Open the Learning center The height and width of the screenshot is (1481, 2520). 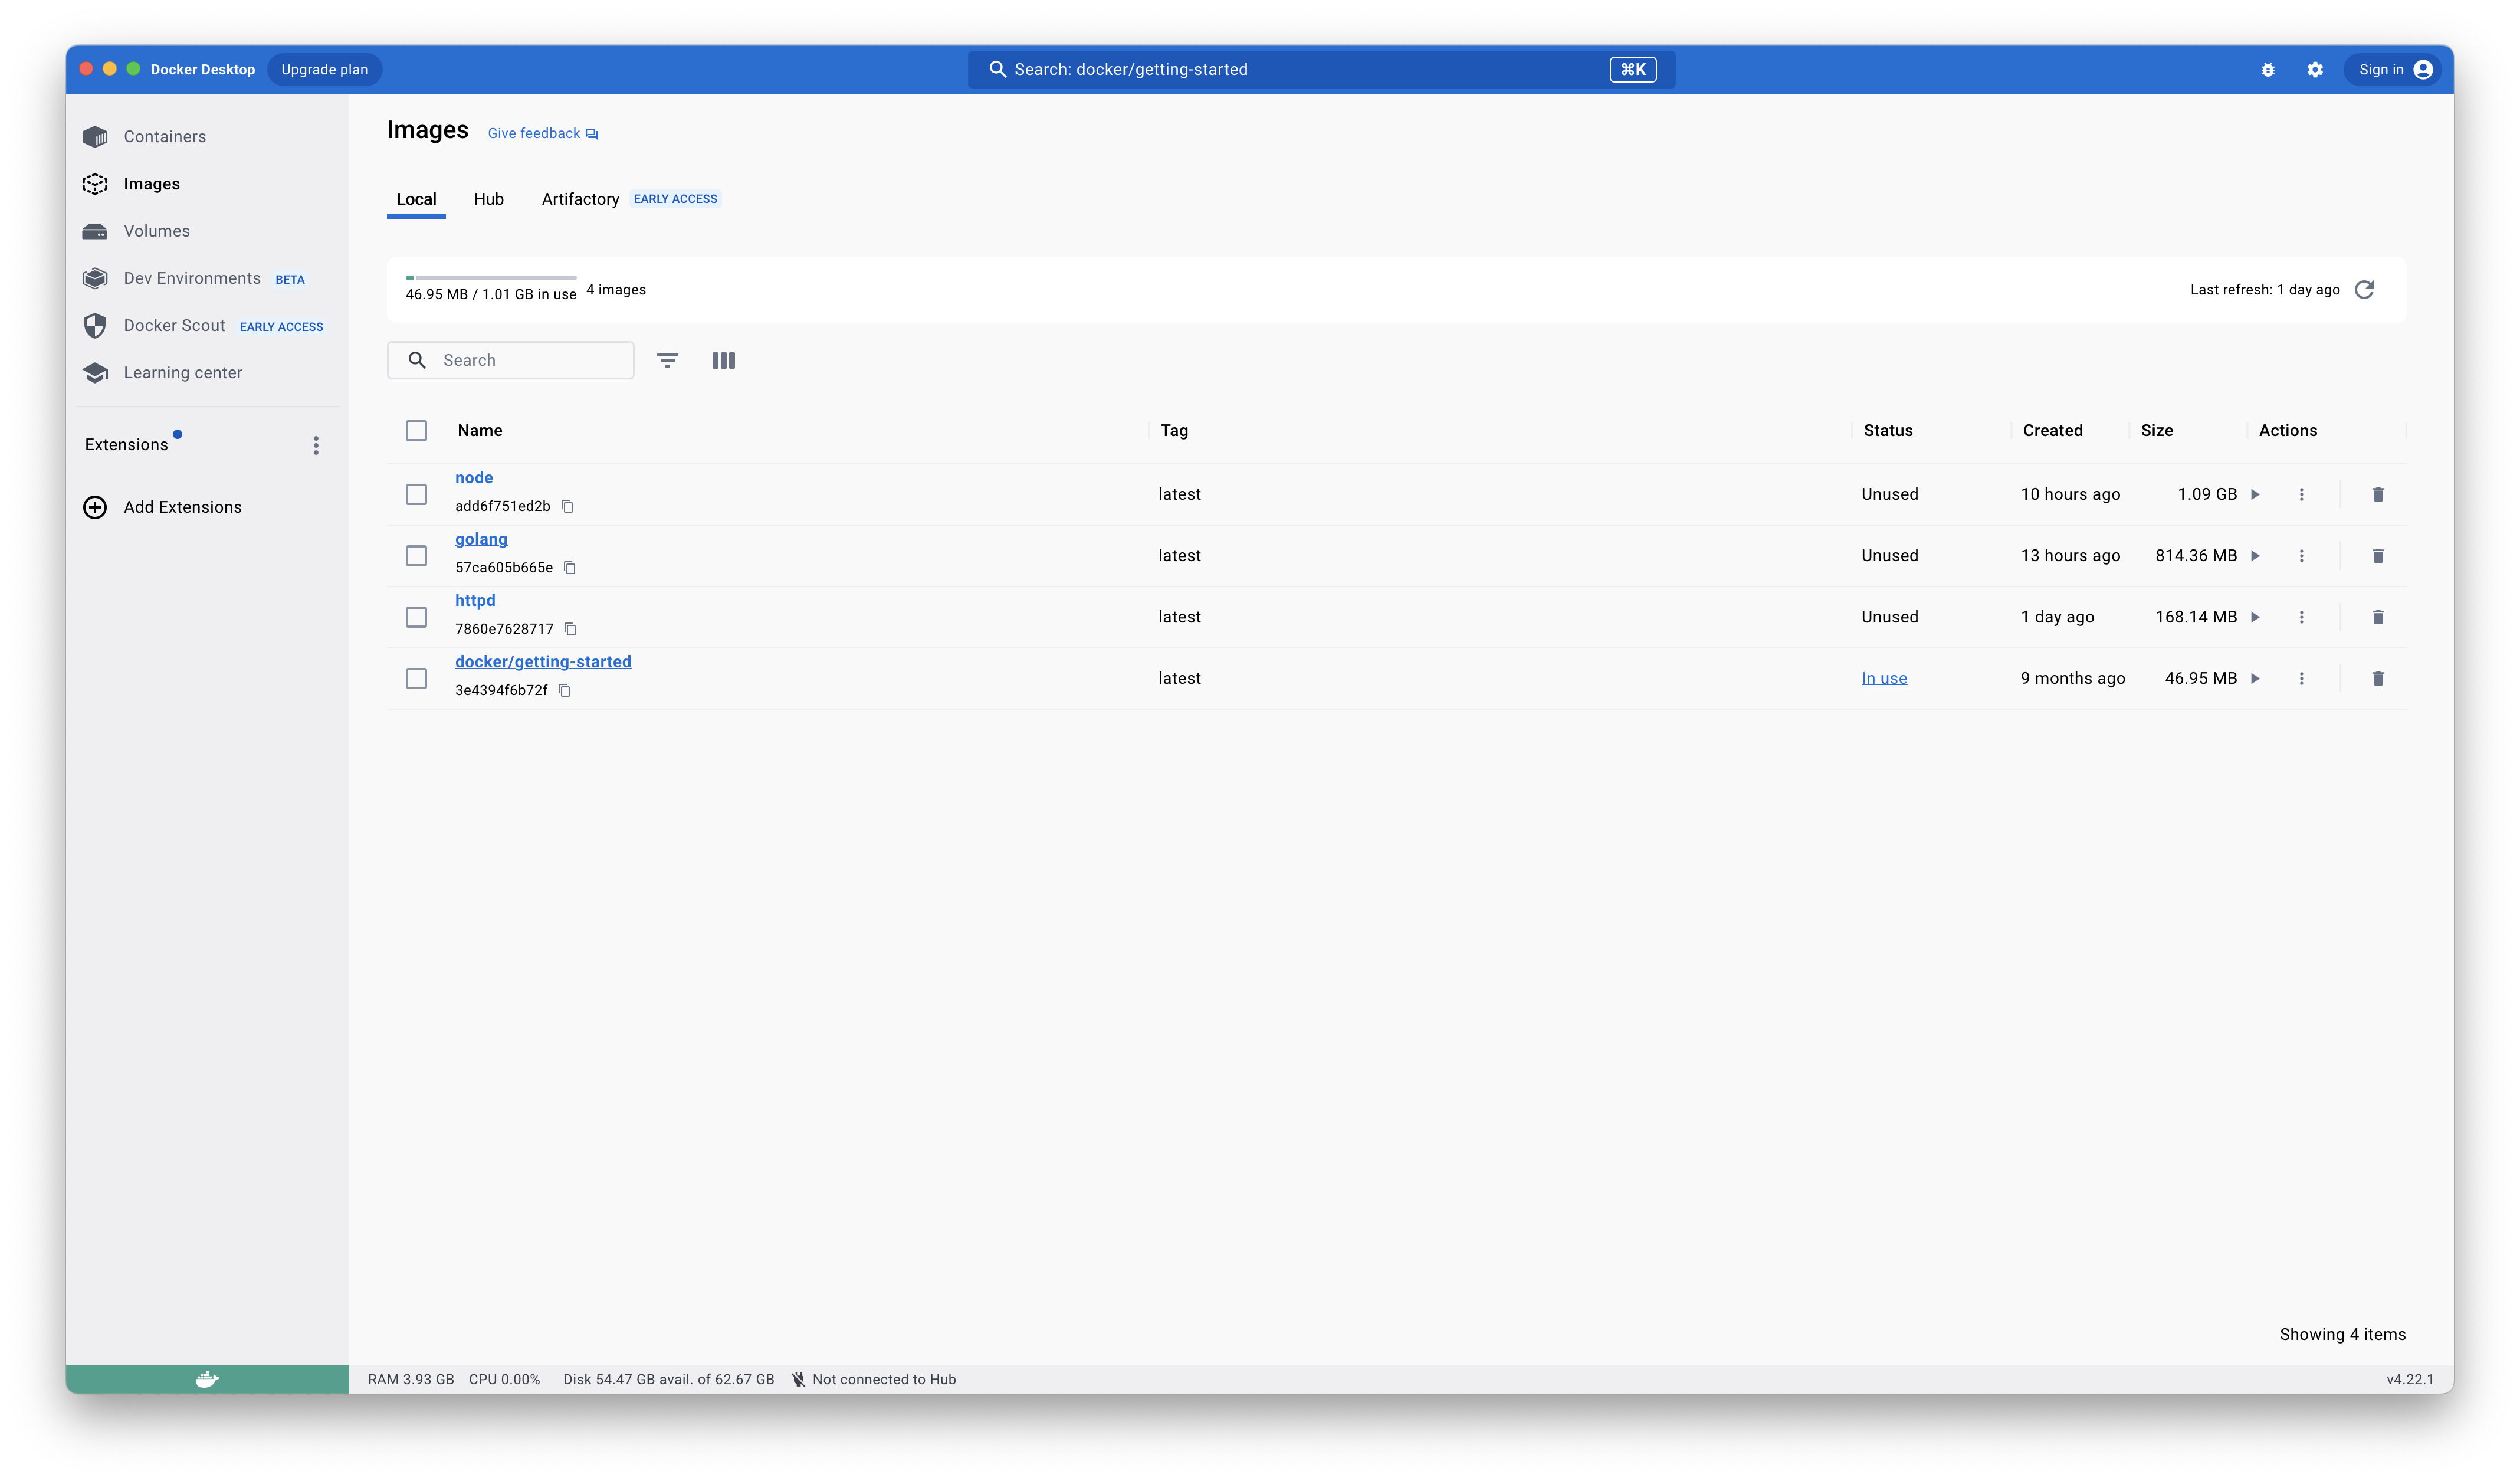click(x=183, y=373)
